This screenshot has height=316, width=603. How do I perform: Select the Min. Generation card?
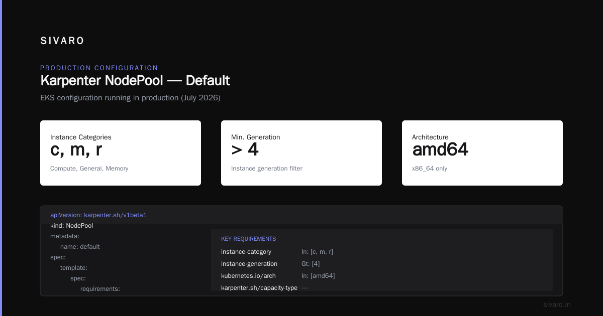click(x=301, y=153)
